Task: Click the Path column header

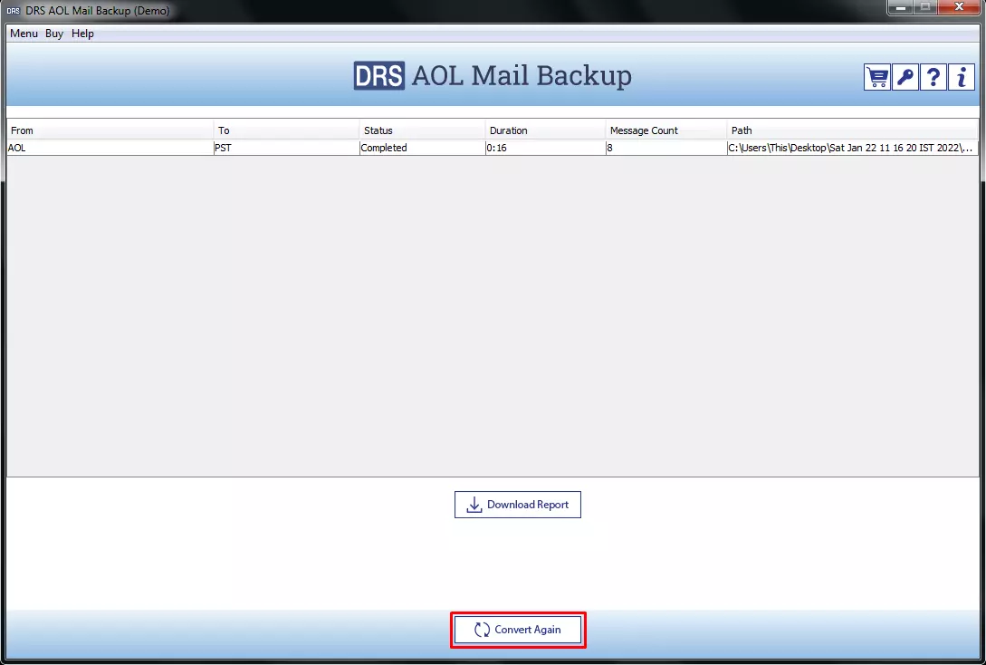Action: (x=853, y=130)
